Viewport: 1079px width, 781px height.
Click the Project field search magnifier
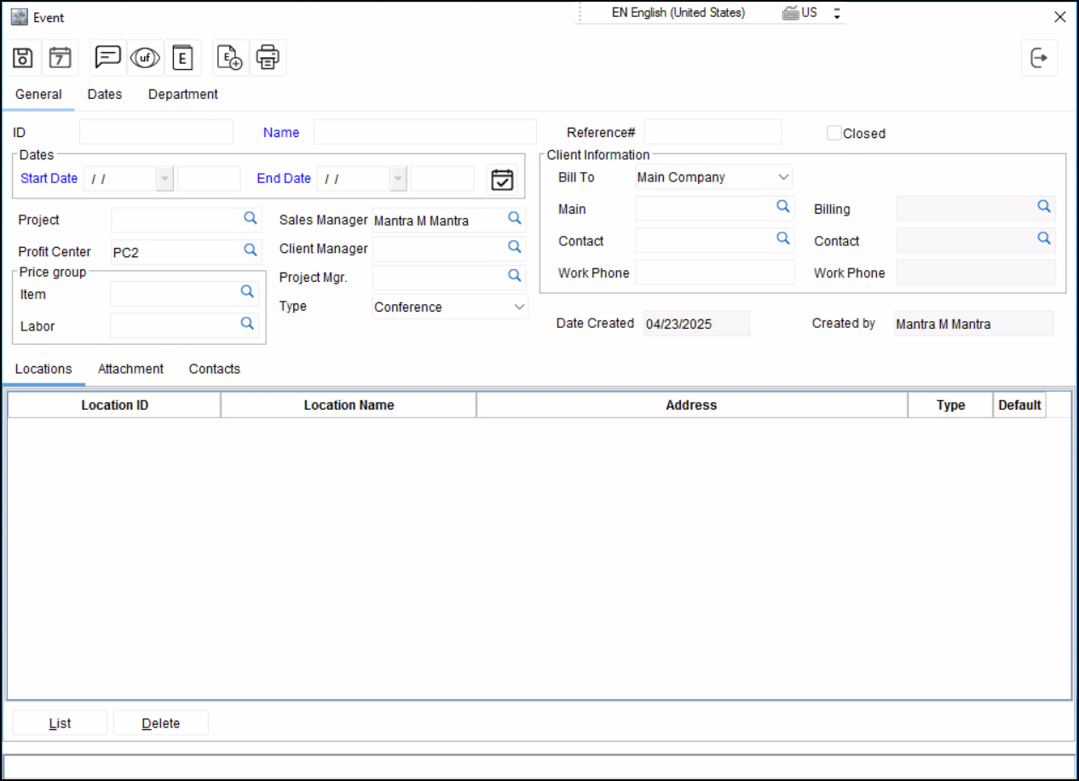pyautogui.click(x=251, y=219)
